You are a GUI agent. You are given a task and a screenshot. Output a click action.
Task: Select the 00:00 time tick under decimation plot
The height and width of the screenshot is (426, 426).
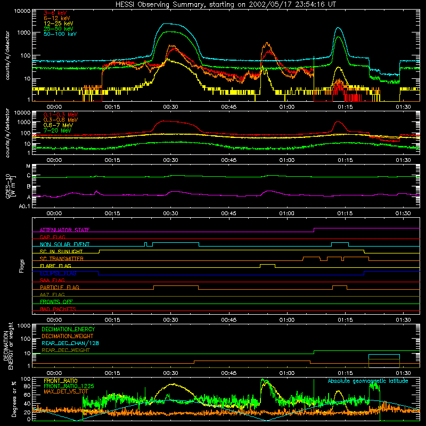click(54, 373)
